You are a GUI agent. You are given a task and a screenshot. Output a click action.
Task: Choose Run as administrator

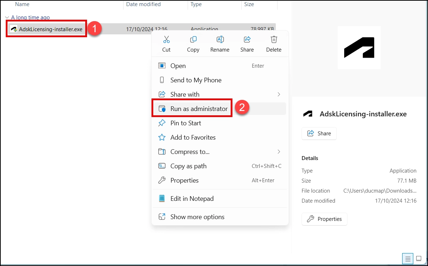pyautogui.click(x=220, y=108)
